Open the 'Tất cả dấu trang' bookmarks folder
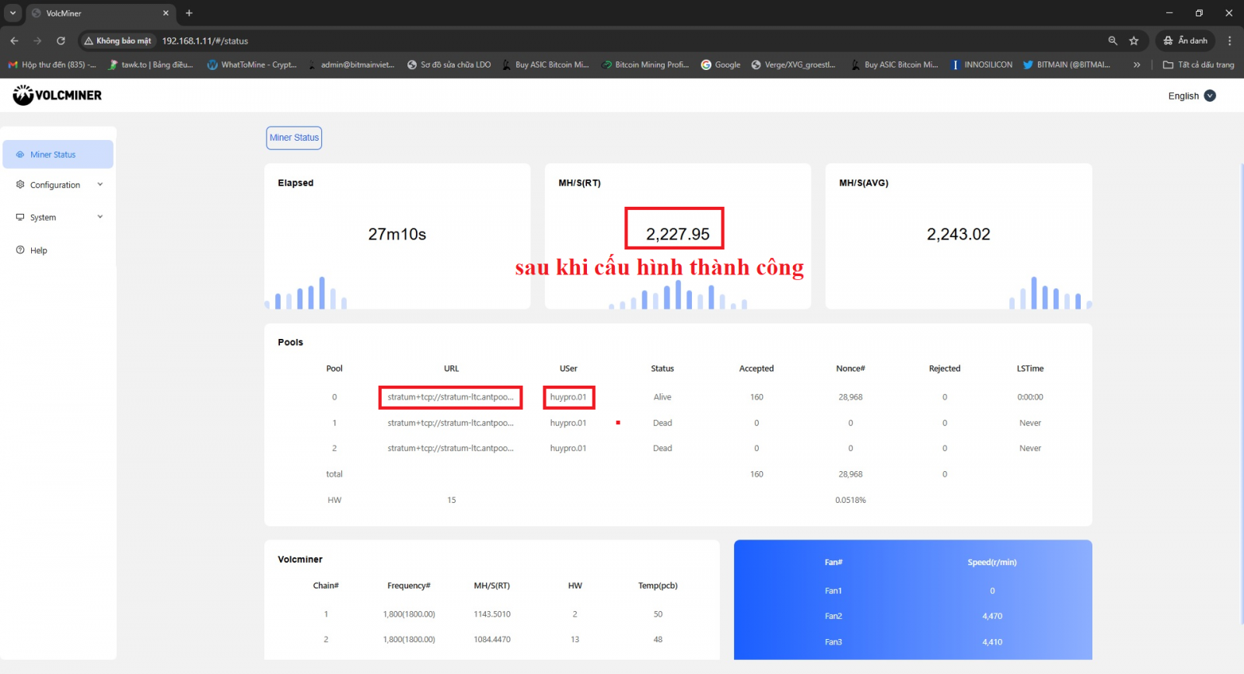Viewport: 1244px width, 674px height. (x=1198, y=65)
